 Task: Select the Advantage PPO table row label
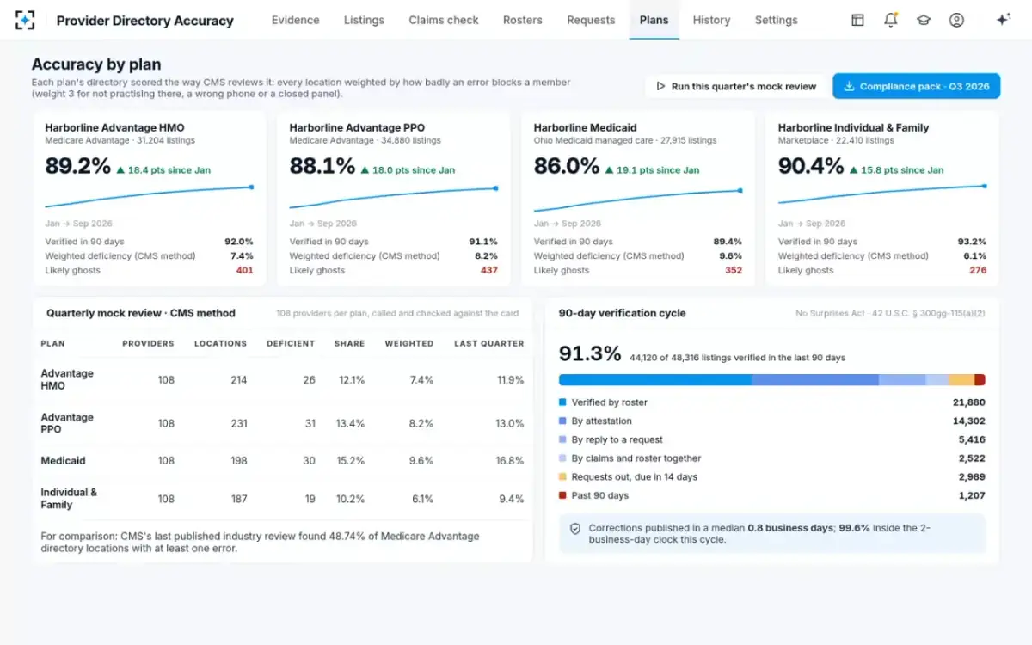click(x=67, y=423)
